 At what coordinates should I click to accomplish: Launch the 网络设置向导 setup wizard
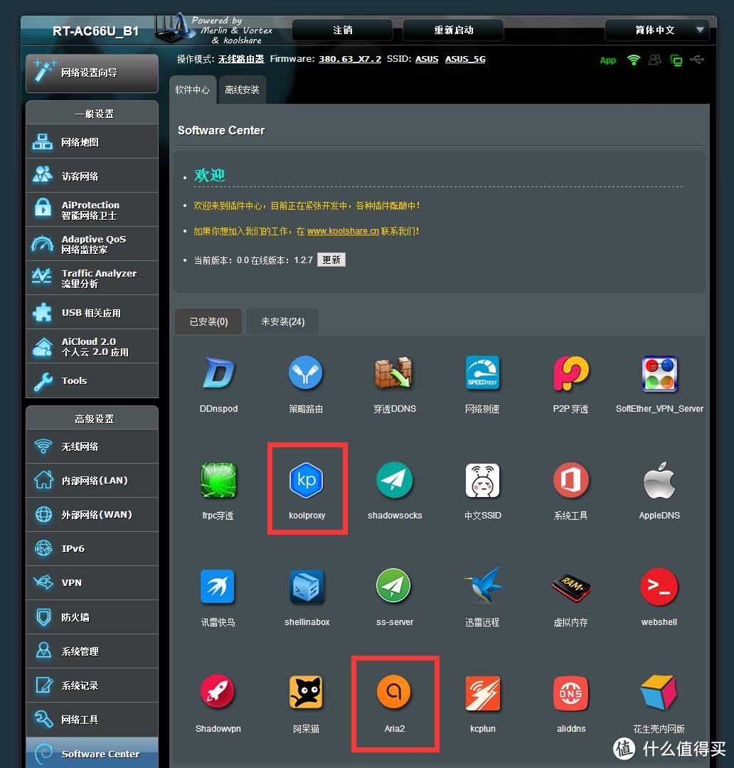[92, 73]
